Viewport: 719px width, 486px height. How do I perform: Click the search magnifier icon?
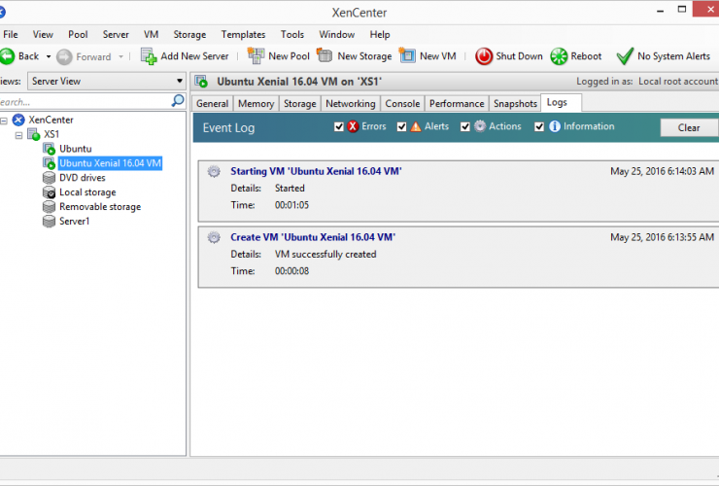178,101
